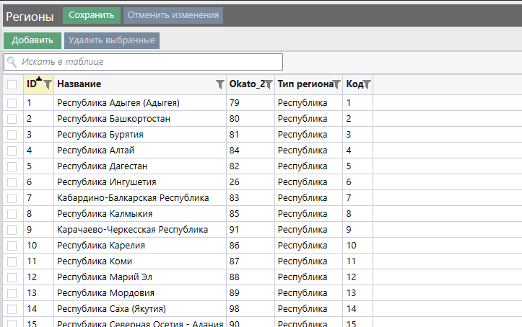This screenshot has height=327, width=522.
Task: Select the checkbox for Республика Дагестан
Action: point(12,166)
